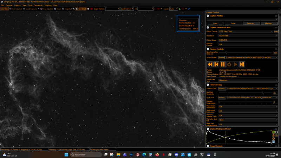This screenshot has width=281, height=158.
Task: Open the Output Format dropdown
Action: [x=246, y=31]
